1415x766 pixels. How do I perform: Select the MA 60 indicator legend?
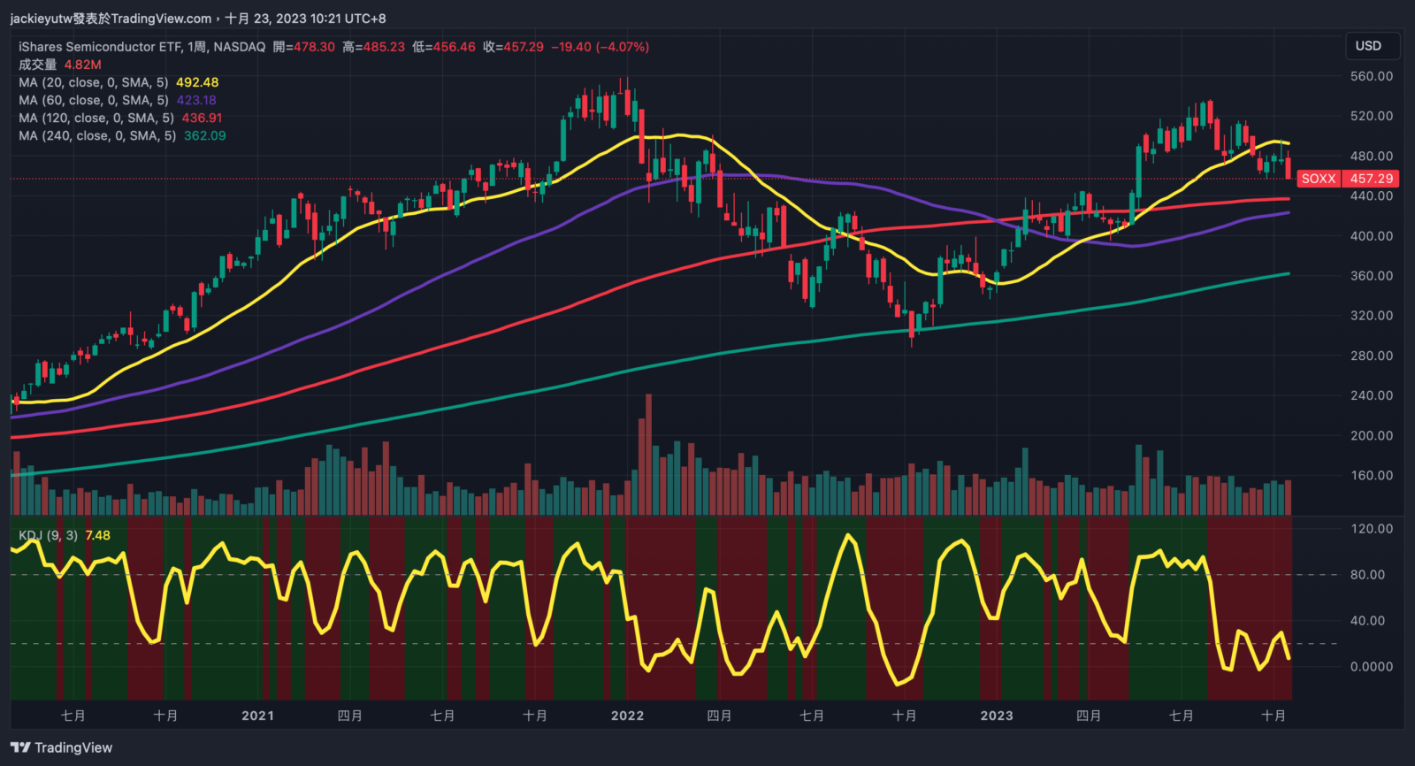pos(93,100)
